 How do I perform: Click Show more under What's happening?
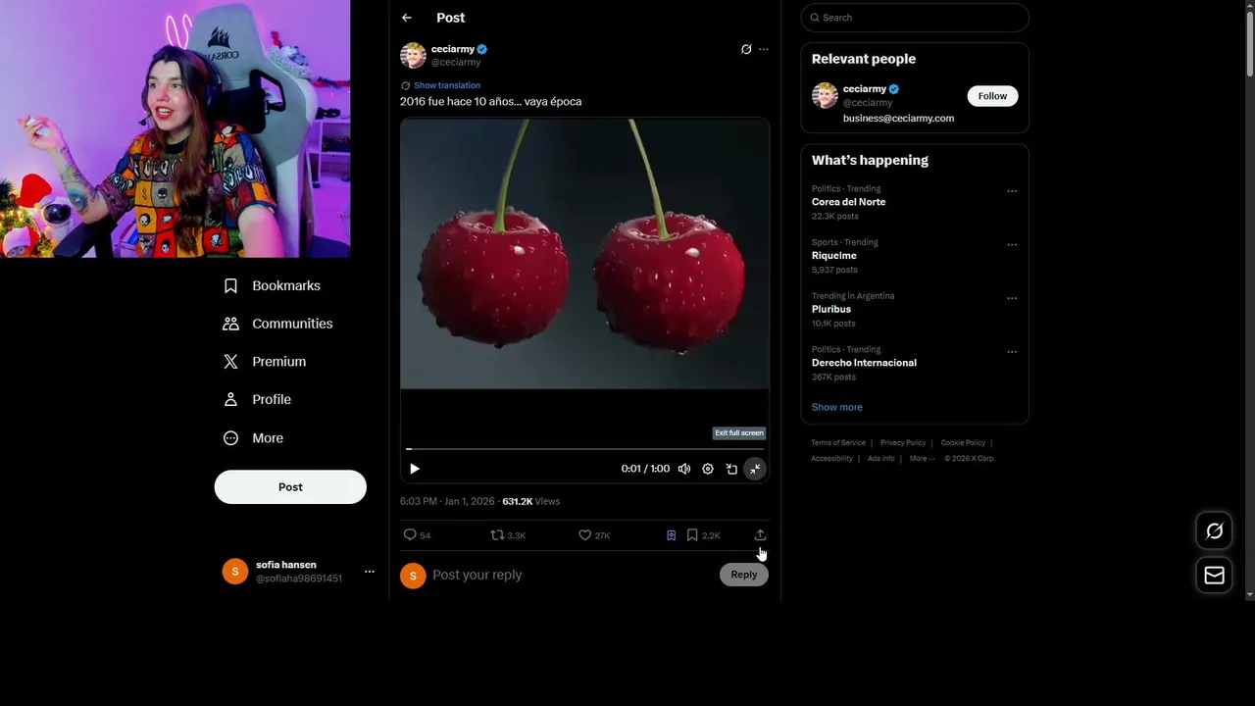(x=837, y=407)
